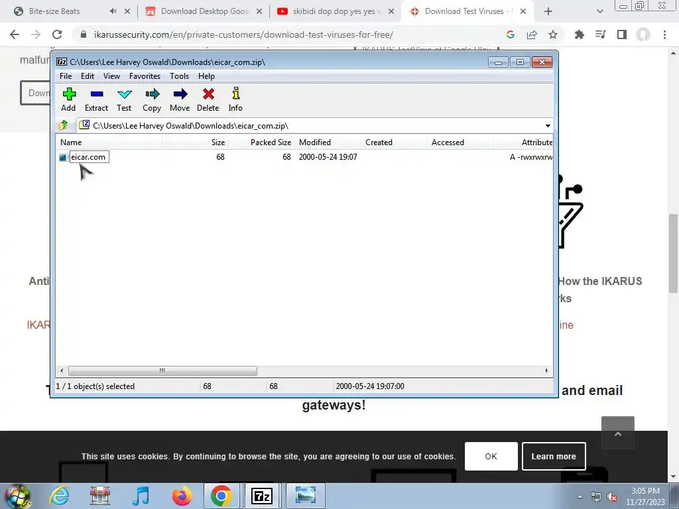The height and width of the screenshot is (509, 679).
Task: Click the Add button in 7-Zip toolbar
Action: pos(68,100)
